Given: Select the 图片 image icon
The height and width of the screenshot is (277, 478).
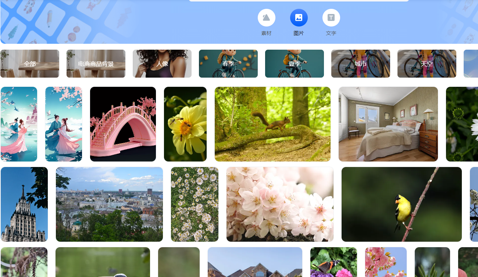Looking at the screenshot, I should click(x=299, y=18).
